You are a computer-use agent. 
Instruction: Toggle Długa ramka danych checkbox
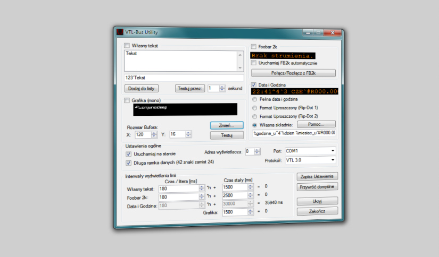click(x=129, y=163)
